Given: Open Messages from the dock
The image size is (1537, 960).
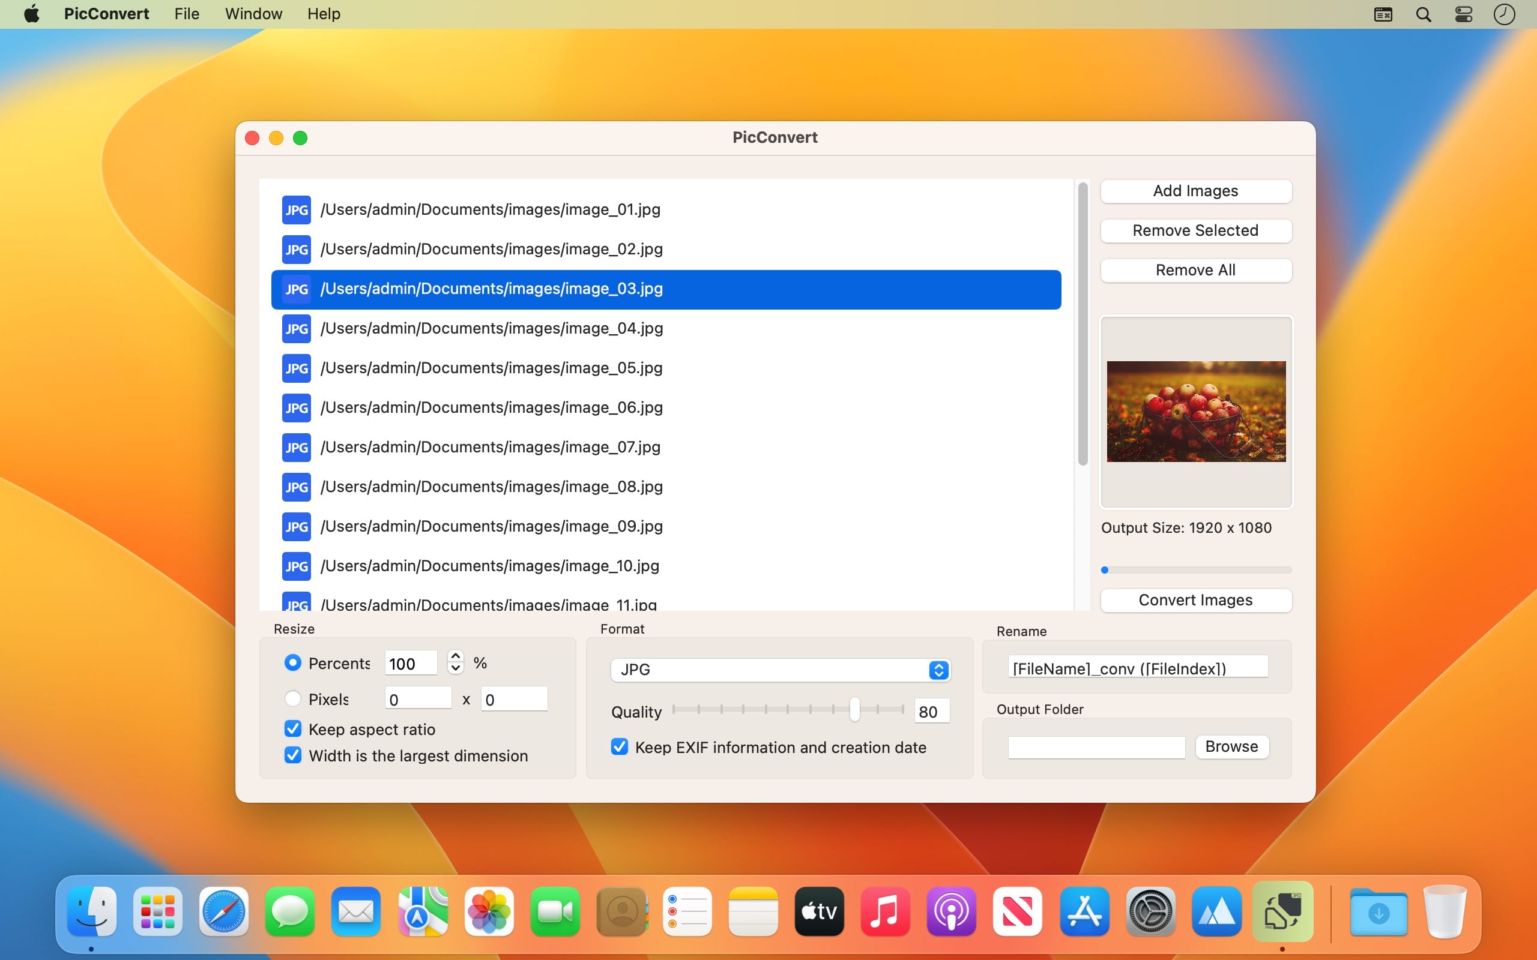Looking at the screenshot, I should tap(289, 912).
